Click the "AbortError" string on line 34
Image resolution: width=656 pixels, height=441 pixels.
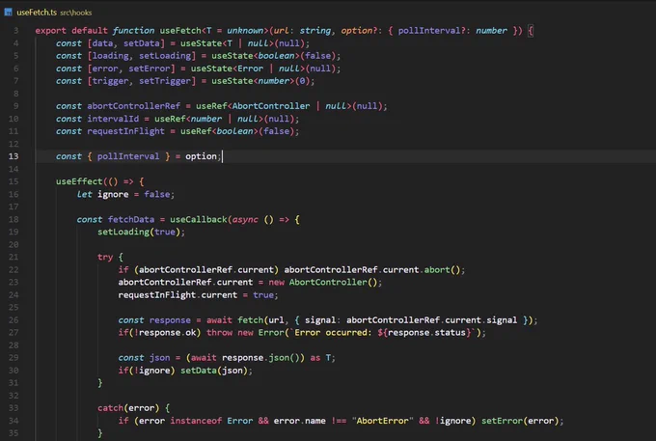click(x=382, y=421)
